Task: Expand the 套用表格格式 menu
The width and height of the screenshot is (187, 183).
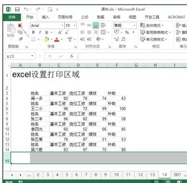Action: tap(155, 32)
